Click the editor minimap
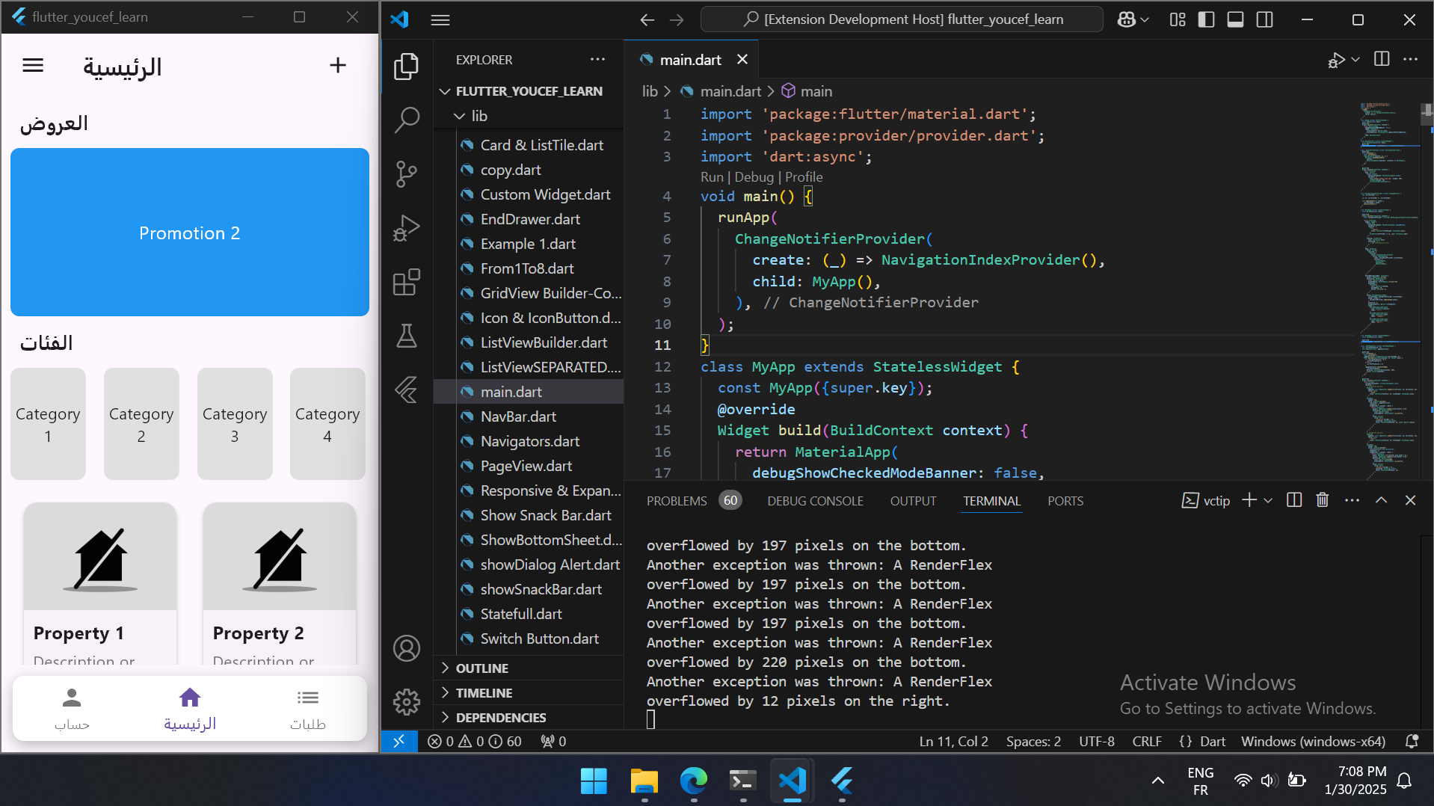This screenshot has height=806, width=1434. pyautogui.click(x=1388, y=290)
